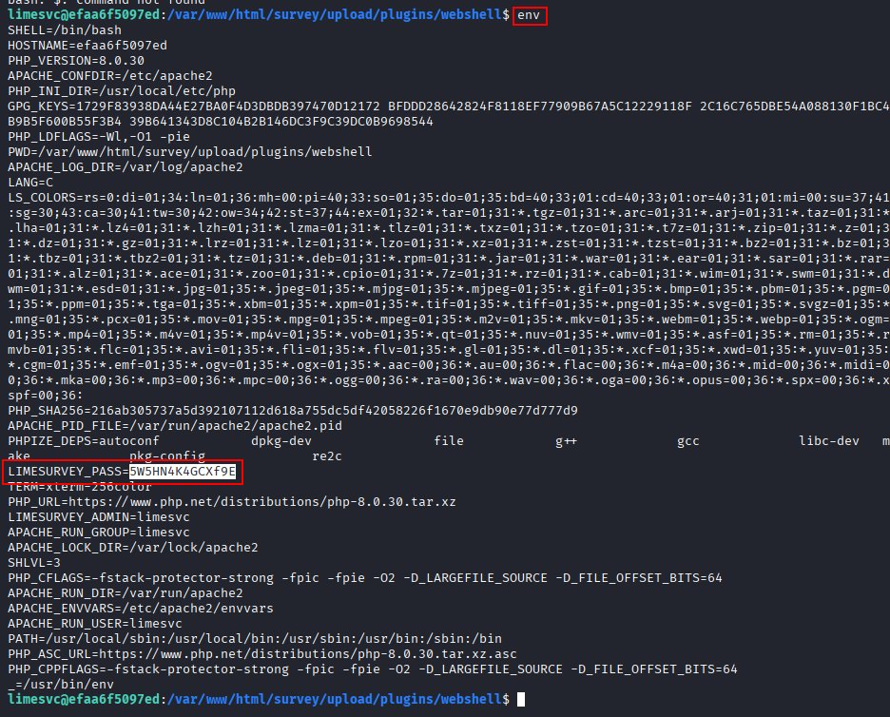
Task: Click the HOSTNAME=efaa6f5097ed line
Action: point(87,46)
